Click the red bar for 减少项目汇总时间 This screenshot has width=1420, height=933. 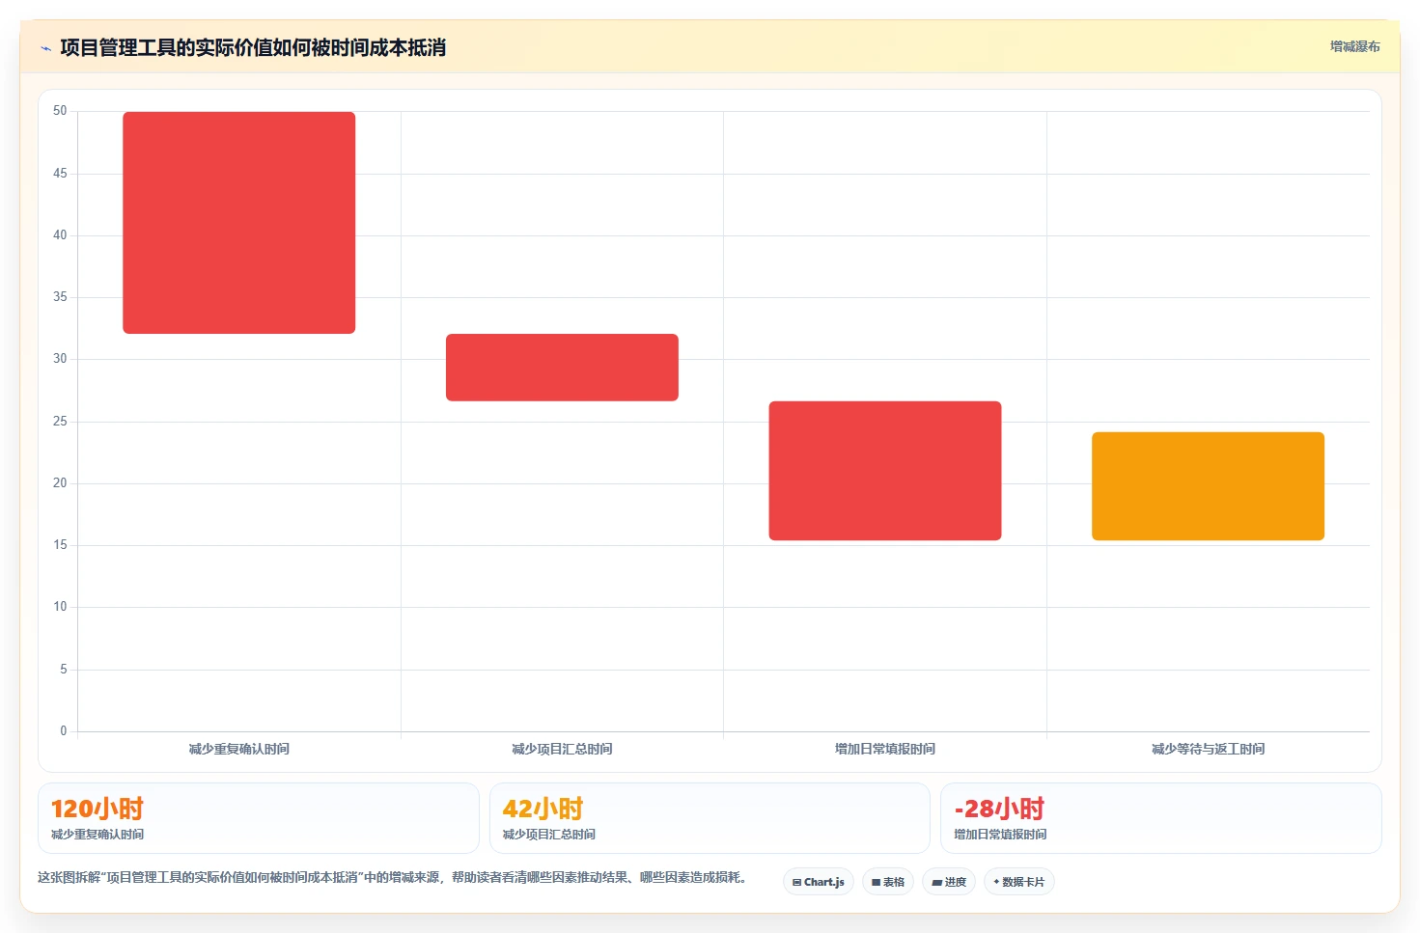pos(562,368)
